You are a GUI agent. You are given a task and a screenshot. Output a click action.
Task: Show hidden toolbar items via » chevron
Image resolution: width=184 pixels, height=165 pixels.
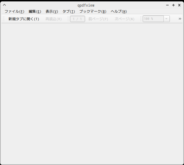tap(180, 19)
